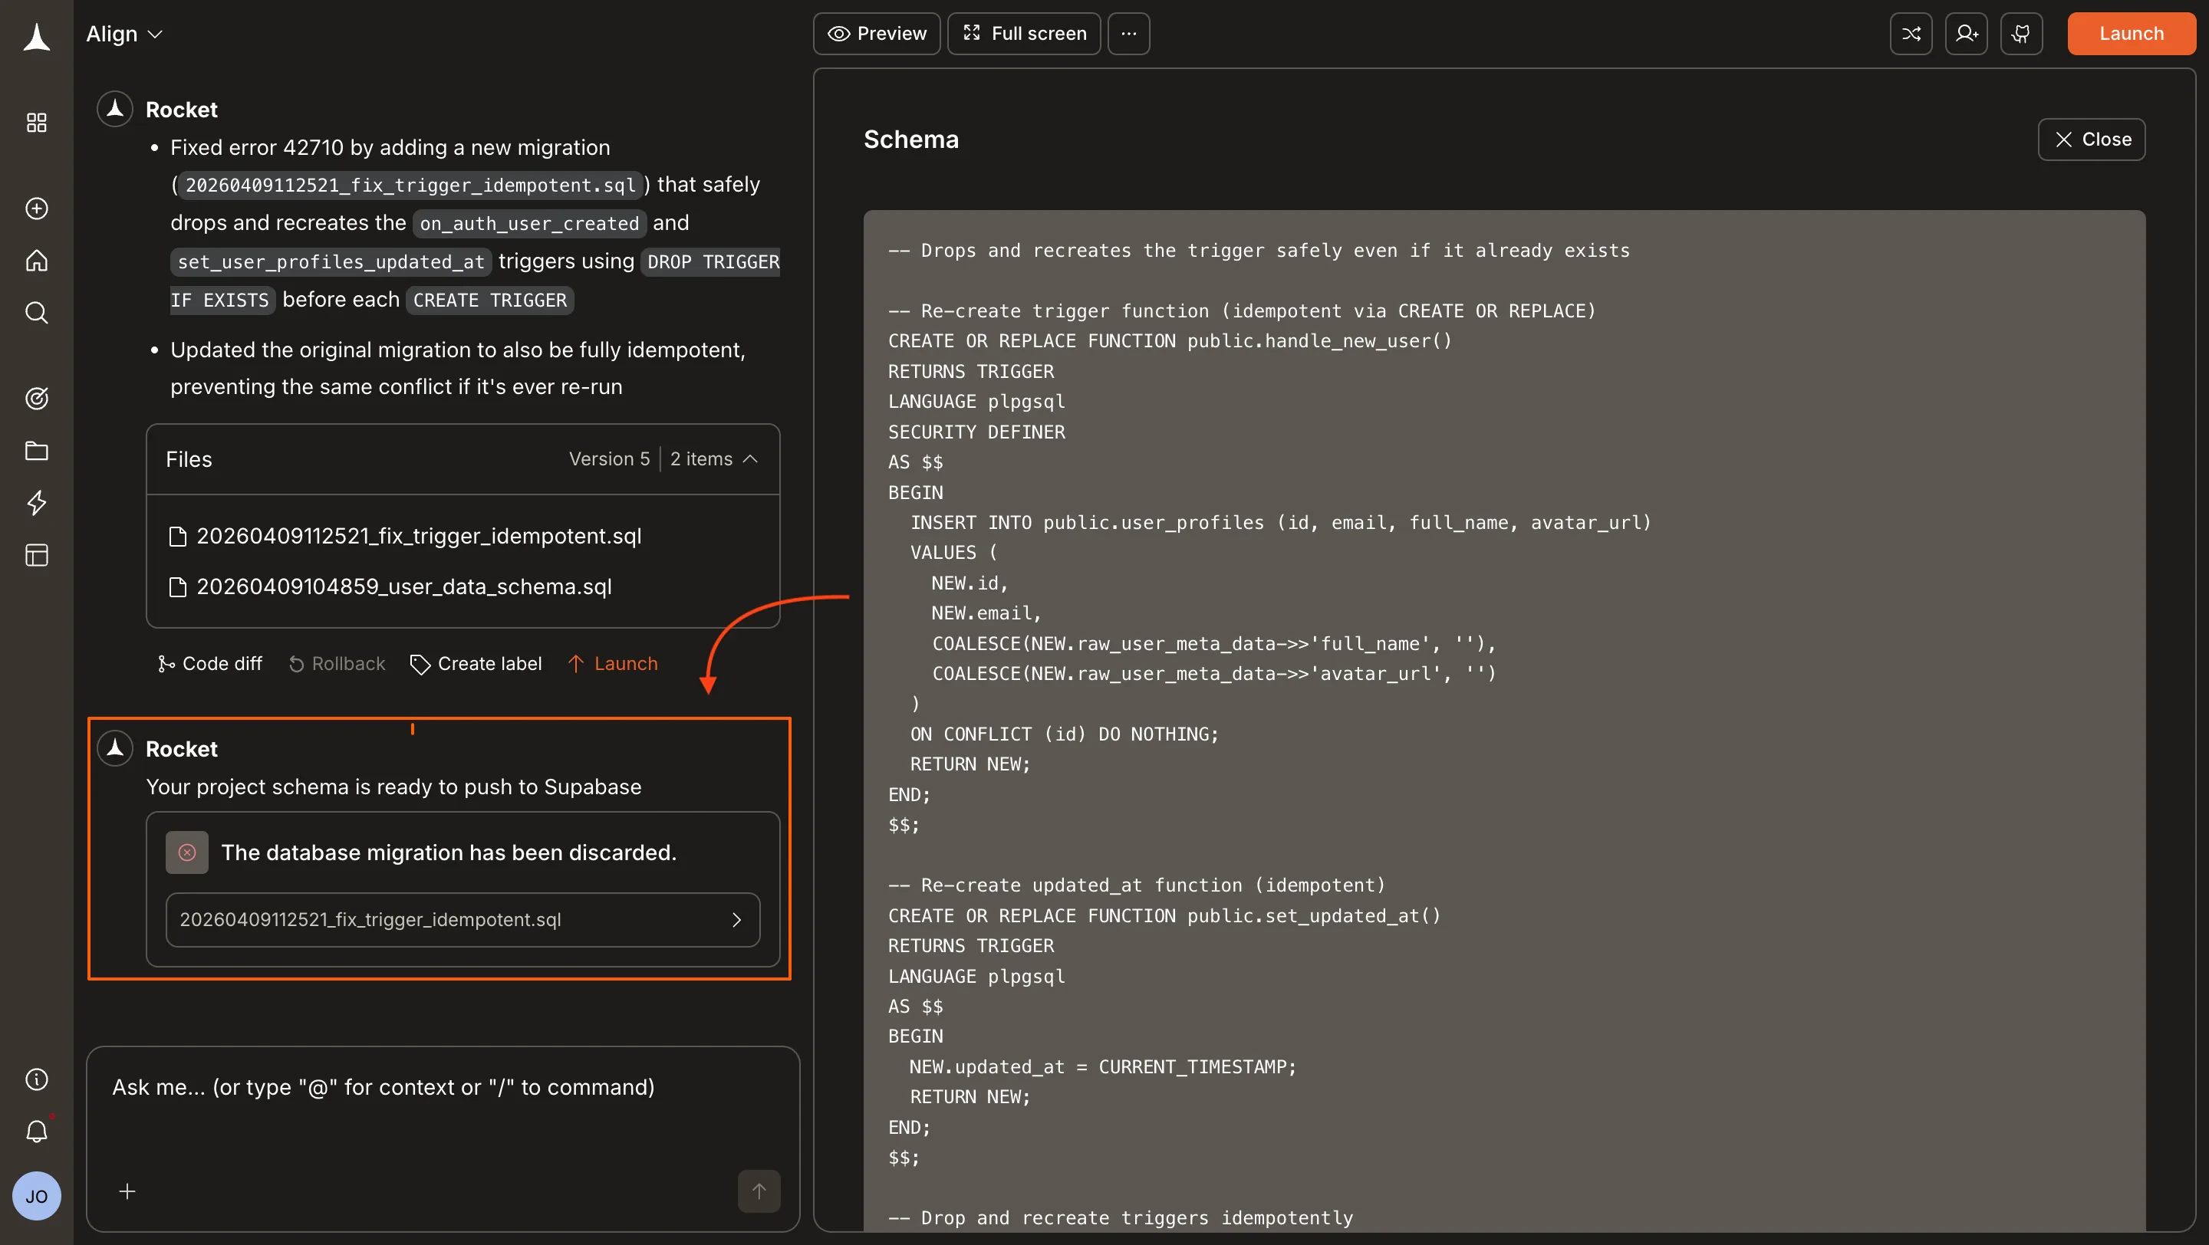Click the Version 5 label
The image size is (2209, 1245).
609,459
